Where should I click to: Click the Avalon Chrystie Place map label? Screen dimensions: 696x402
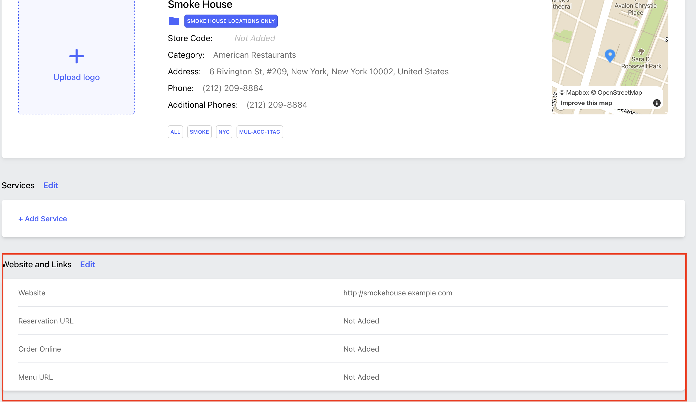(x=635, y=9)
